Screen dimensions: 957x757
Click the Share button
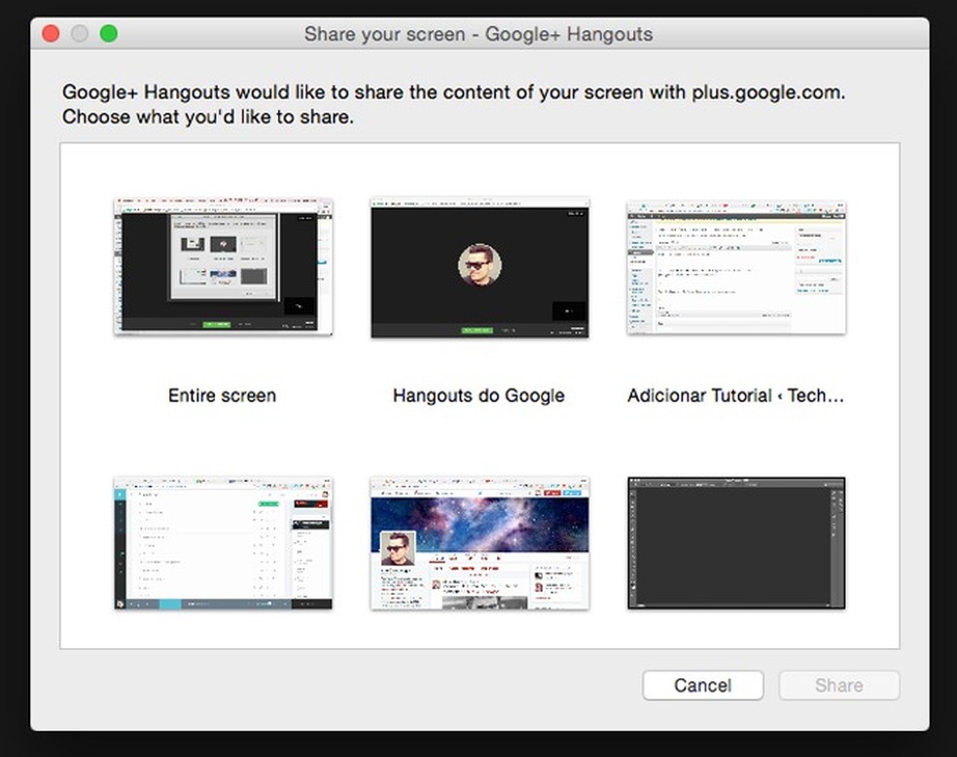tap(839, 685)
